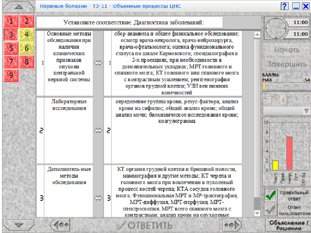Screen dimensions: 311x233
Task: Click the match arrow for row 3
Action: (x=98, y=198)
